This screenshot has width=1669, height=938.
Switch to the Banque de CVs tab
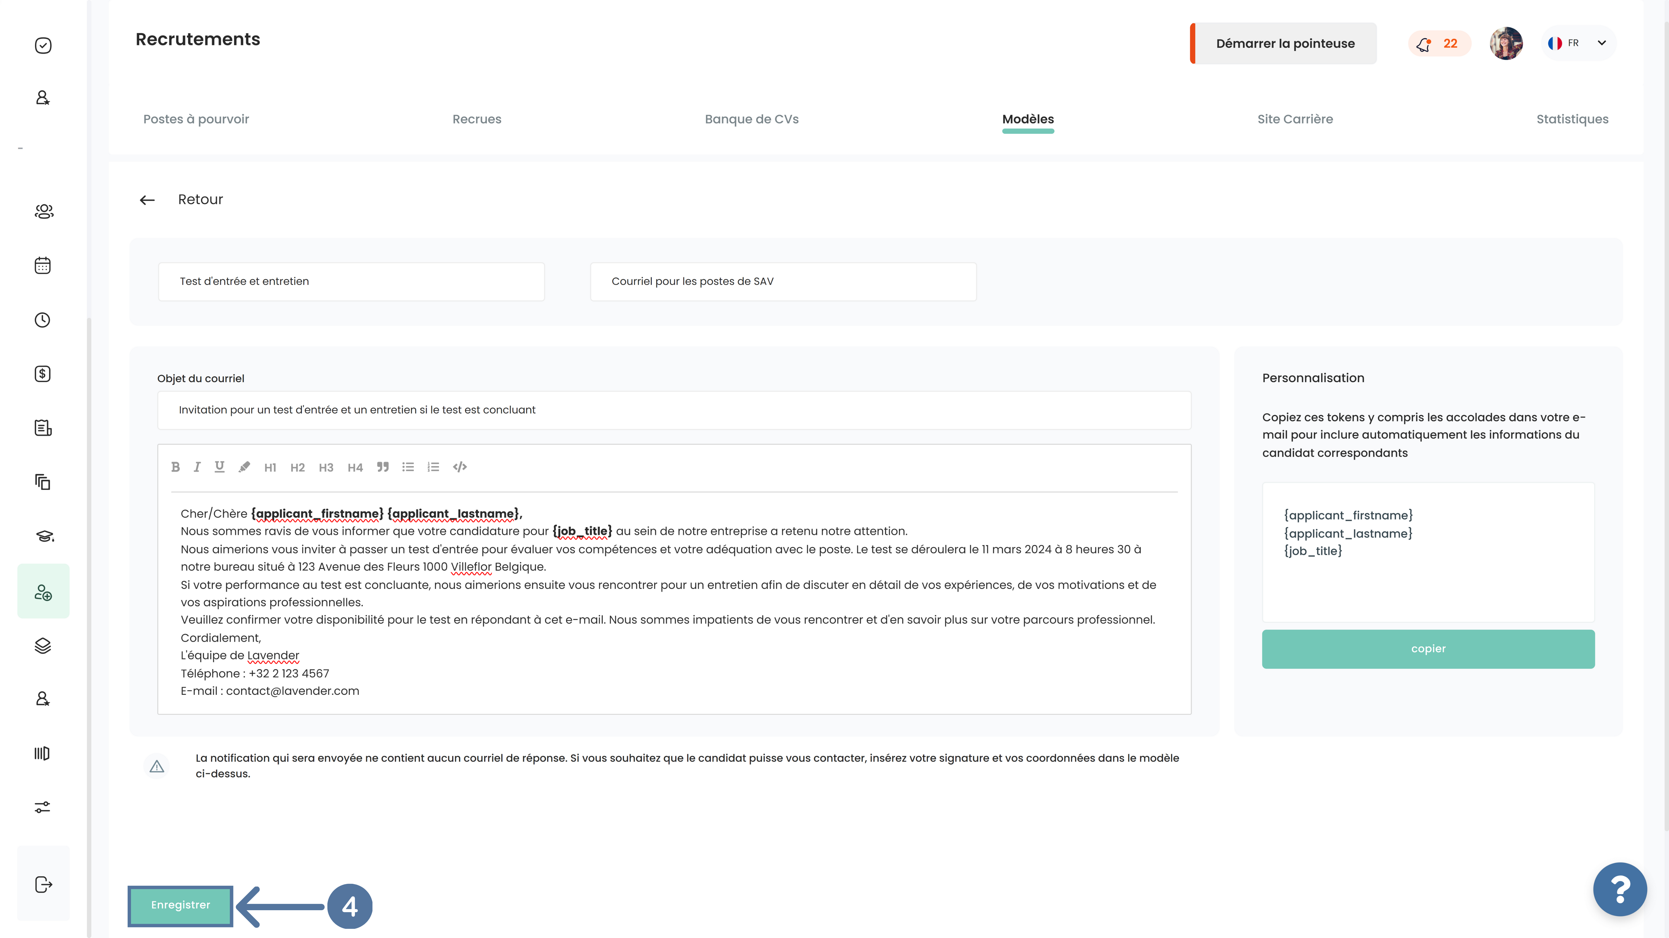pos(752,119)
